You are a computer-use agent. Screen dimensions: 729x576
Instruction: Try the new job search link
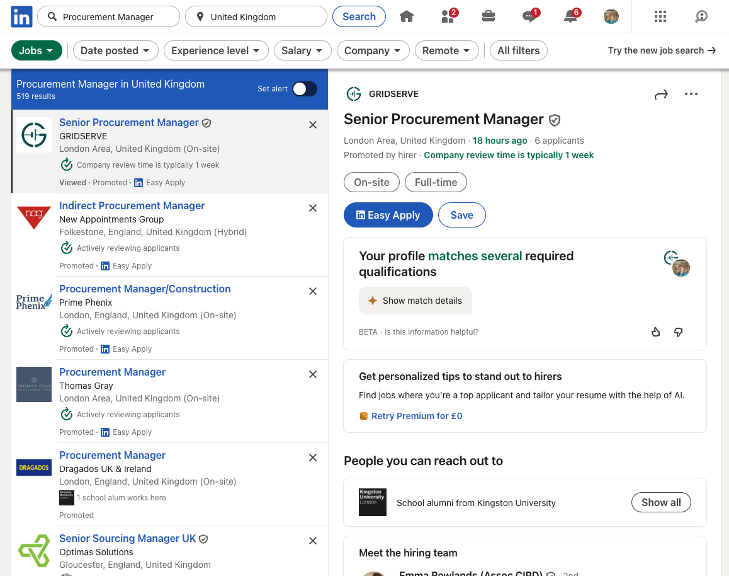tap(662, 50)
